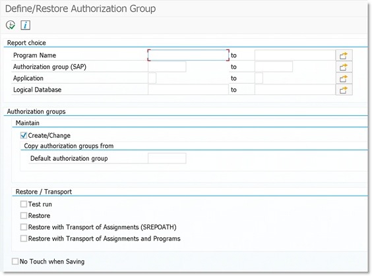Click the Execute clock icon
Viewport: 372px width, 276px height.
coord(11,25)
